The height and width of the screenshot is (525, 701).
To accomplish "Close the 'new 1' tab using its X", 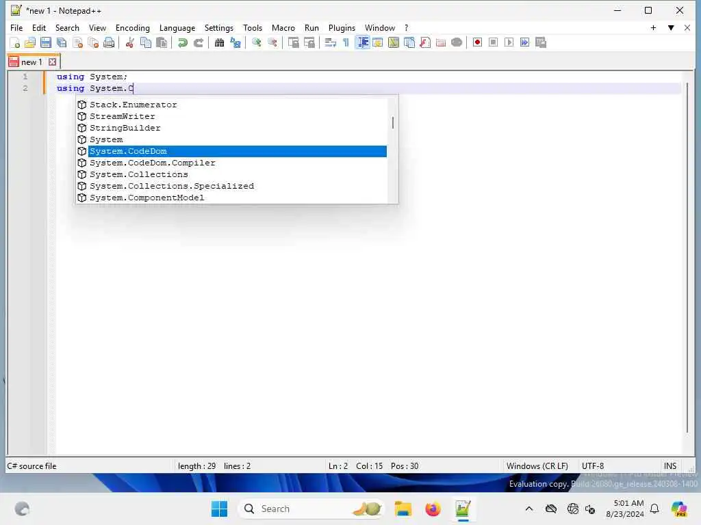I will (x=52, y=62).
